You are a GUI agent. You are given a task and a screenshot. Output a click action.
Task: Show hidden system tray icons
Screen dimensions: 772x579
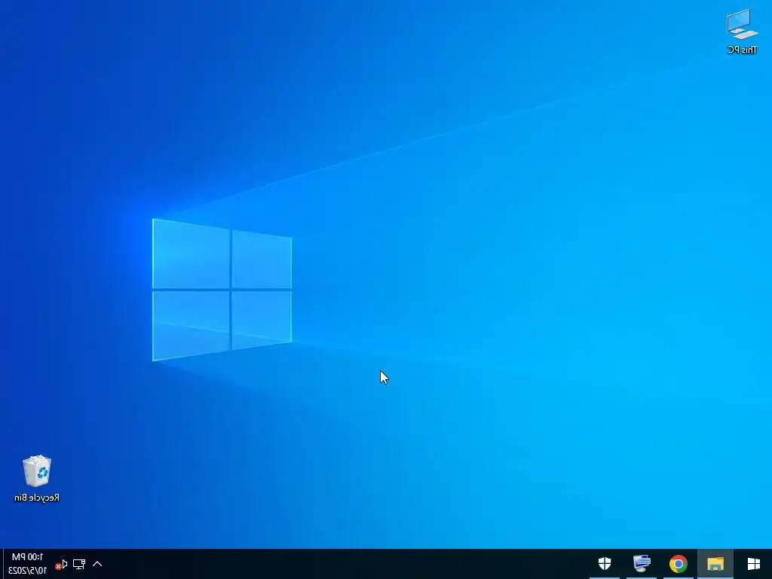click(97, 564)
